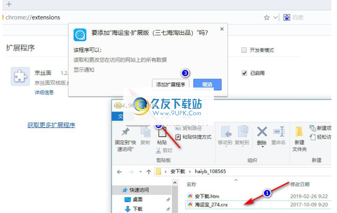Click the 固定到快速访问 pin icon
Screen dimensions: 337x213
tap(126, 131)
